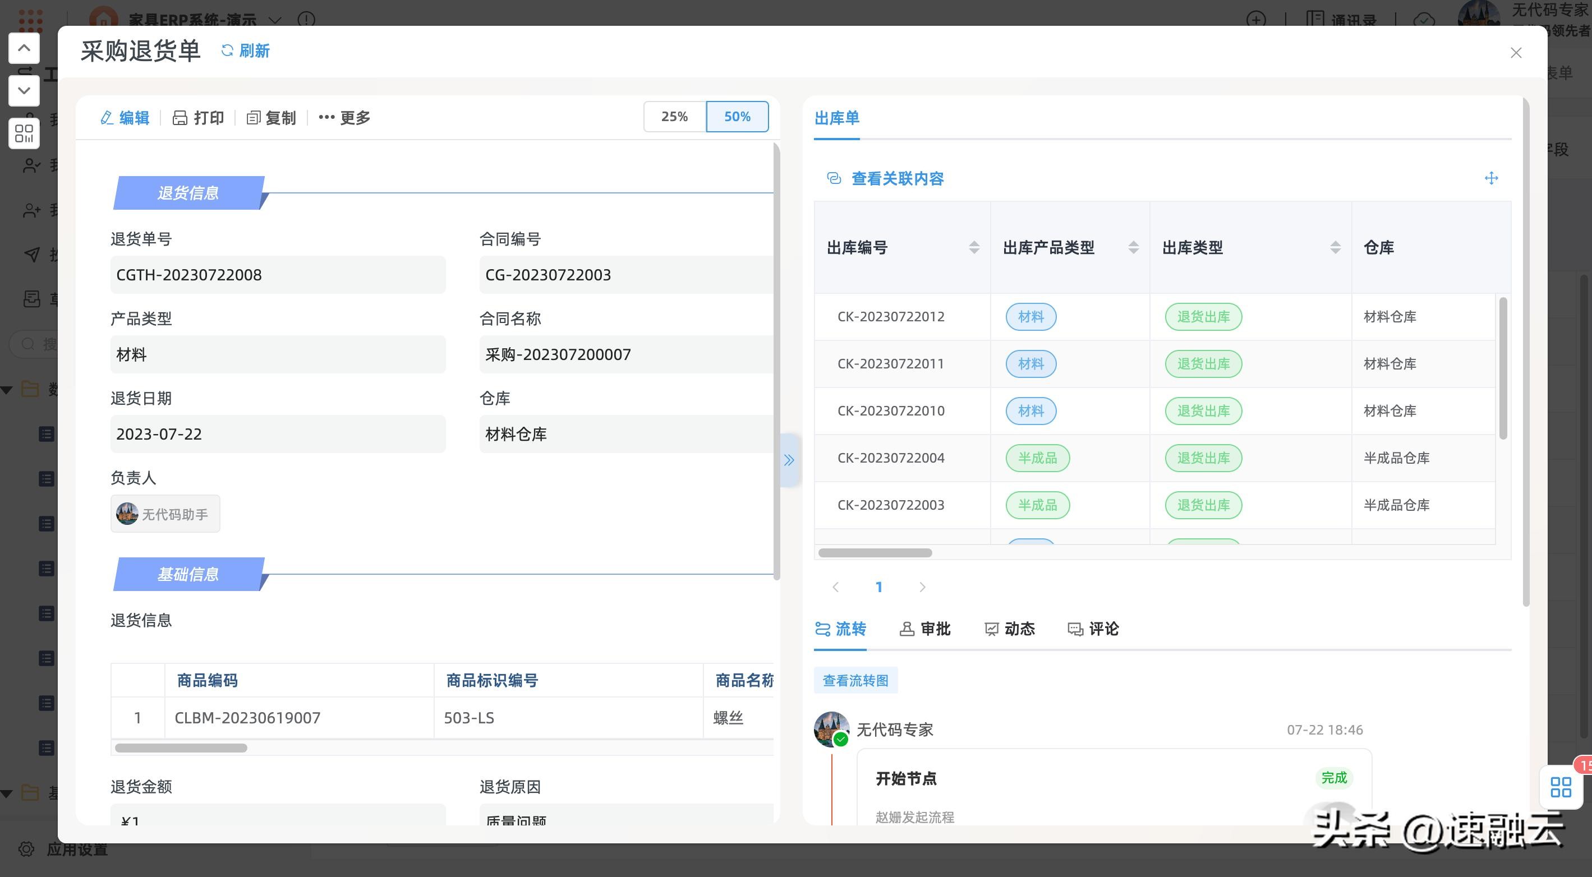Click the 打印 print button
The width and height of the screenshot is (1592, 877).
(x=199, y=117)
